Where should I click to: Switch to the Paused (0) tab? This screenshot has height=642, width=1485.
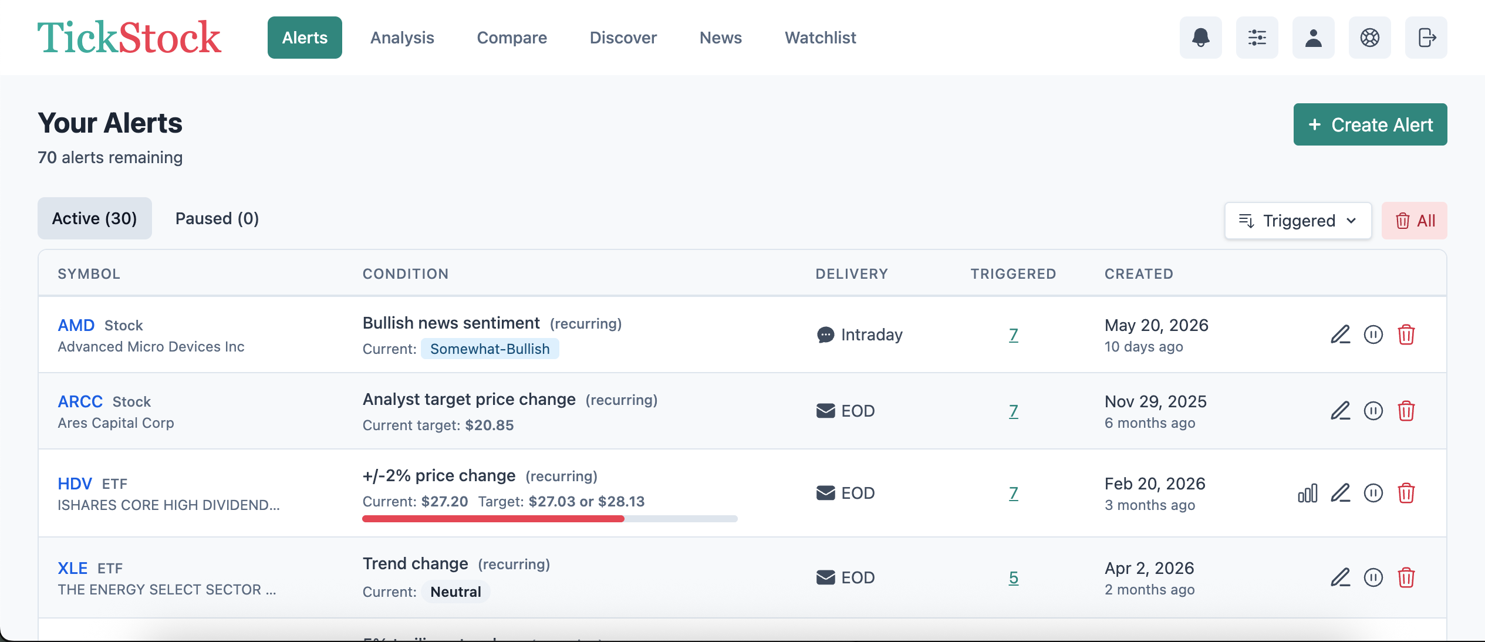coord(217,218)
